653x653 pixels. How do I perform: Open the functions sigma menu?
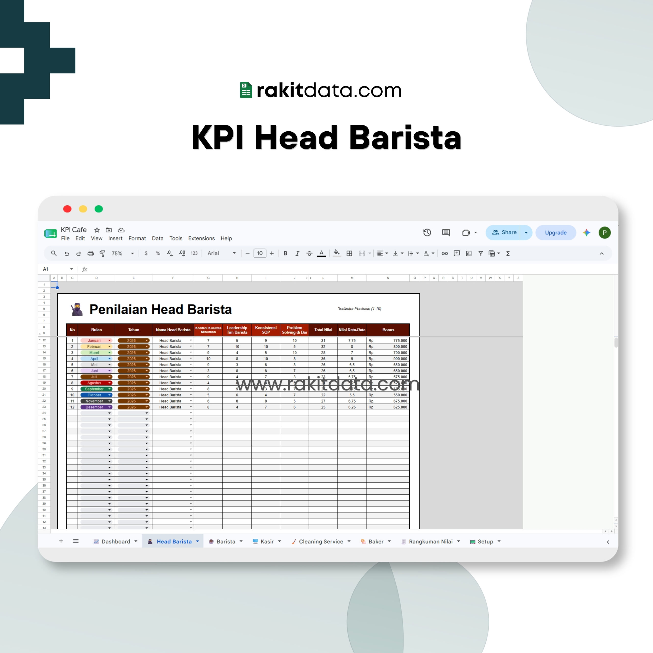[508, 254]
